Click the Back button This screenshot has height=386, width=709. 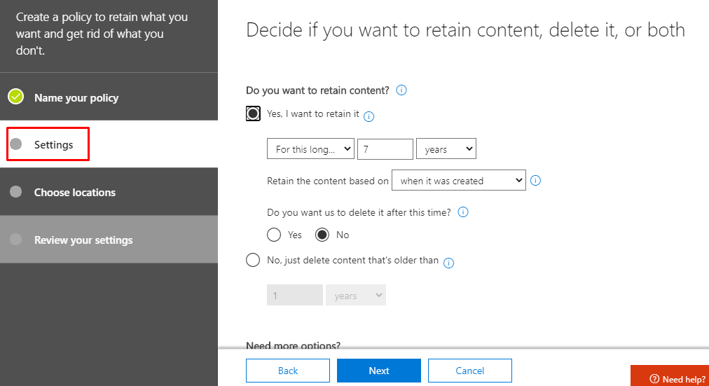288,371
